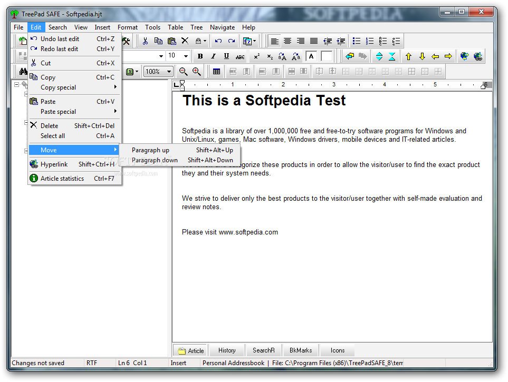
Task: Click the binoculars search icon
Action: click(x=23, y=72)
